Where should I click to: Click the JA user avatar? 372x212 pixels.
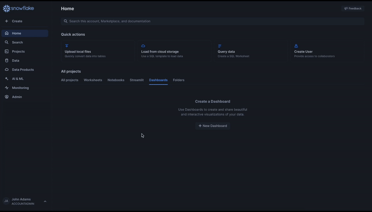tap(6, 201)
